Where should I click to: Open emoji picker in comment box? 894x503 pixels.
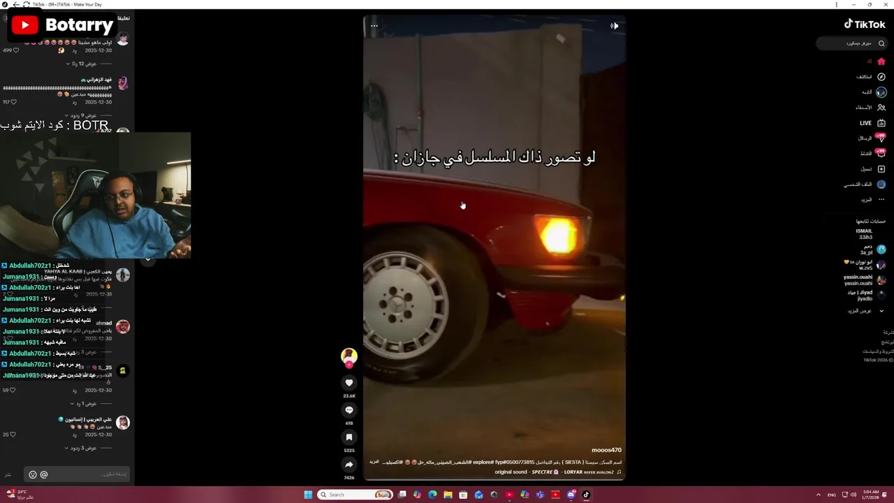32,474
